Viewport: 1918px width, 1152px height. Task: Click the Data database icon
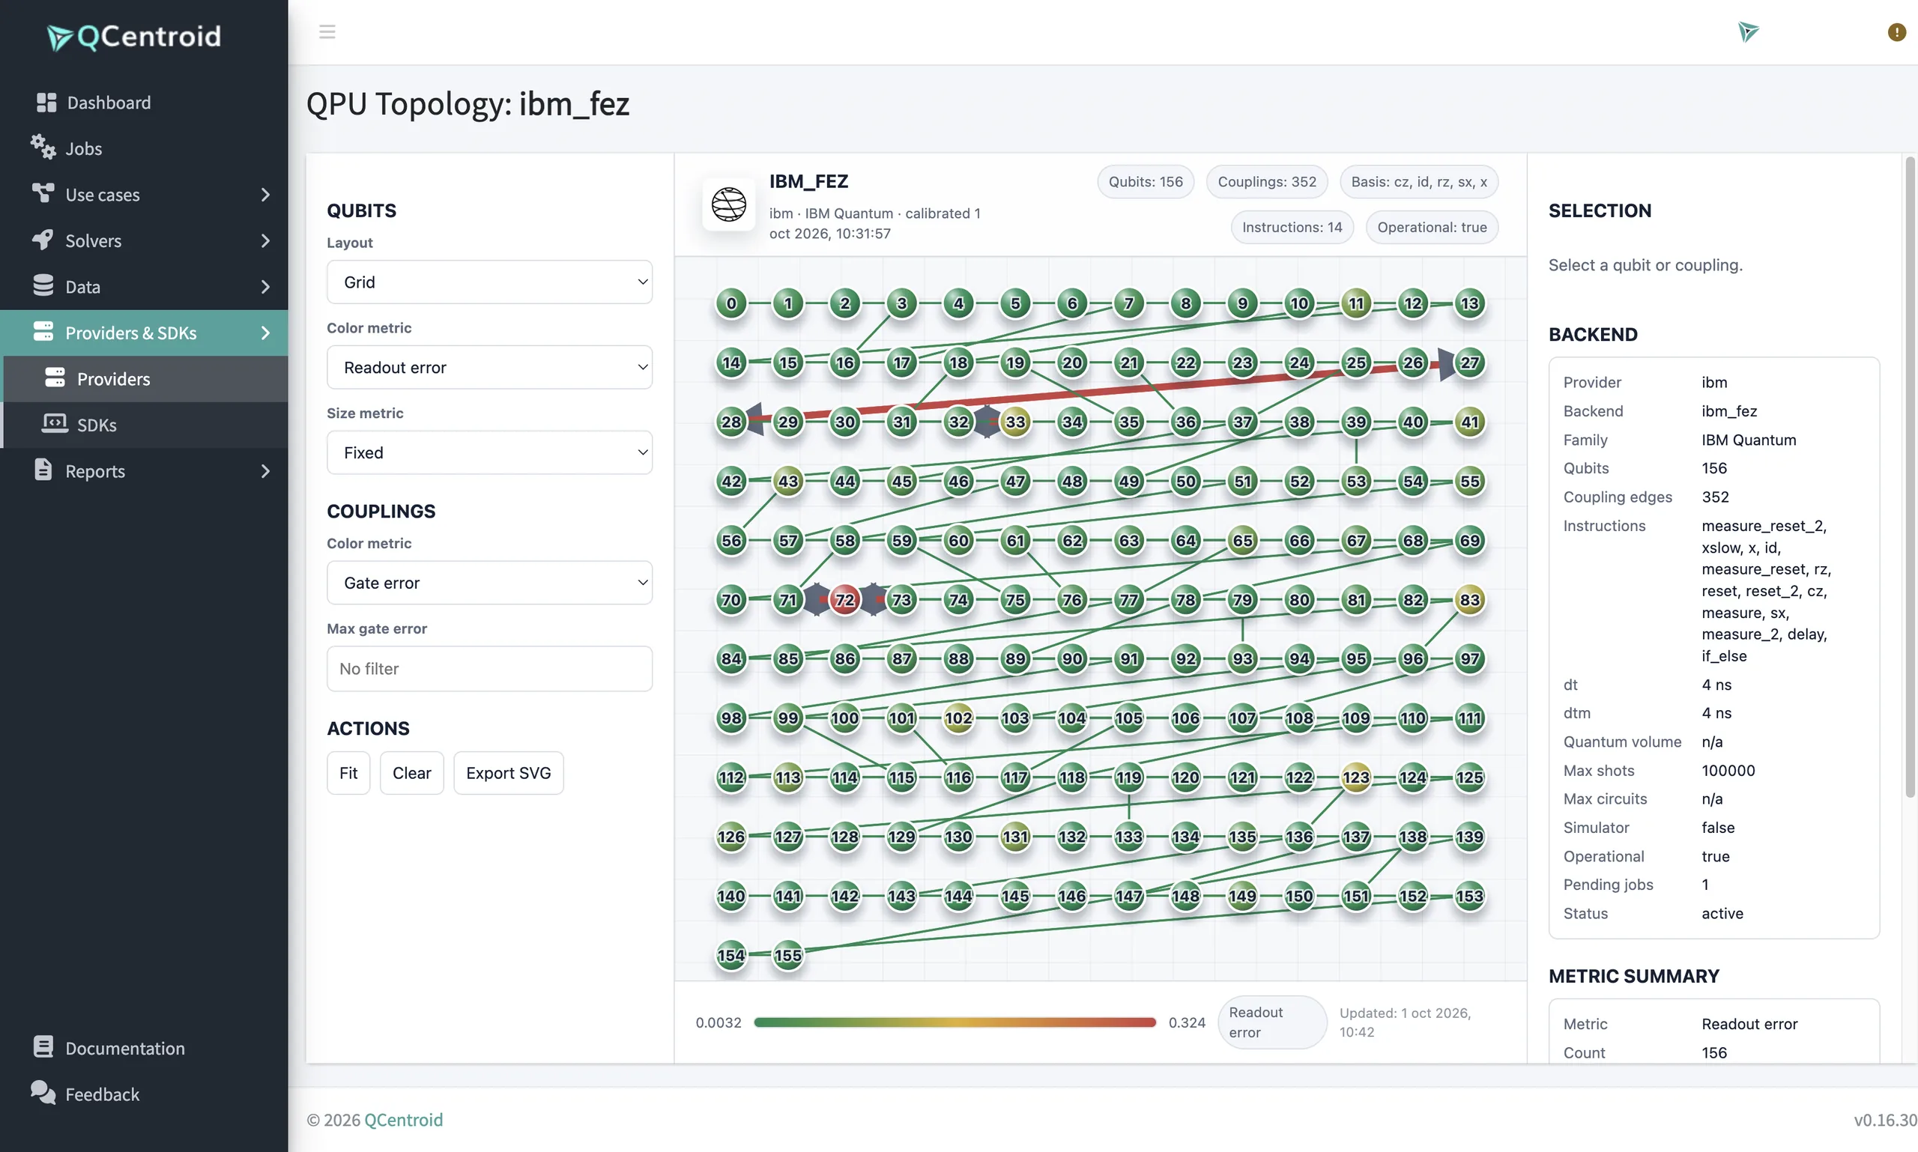click(43, 285)
